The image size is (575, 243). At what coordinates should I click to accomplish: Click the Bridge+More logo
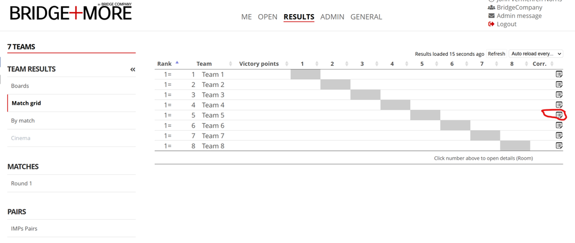point(71,13)
